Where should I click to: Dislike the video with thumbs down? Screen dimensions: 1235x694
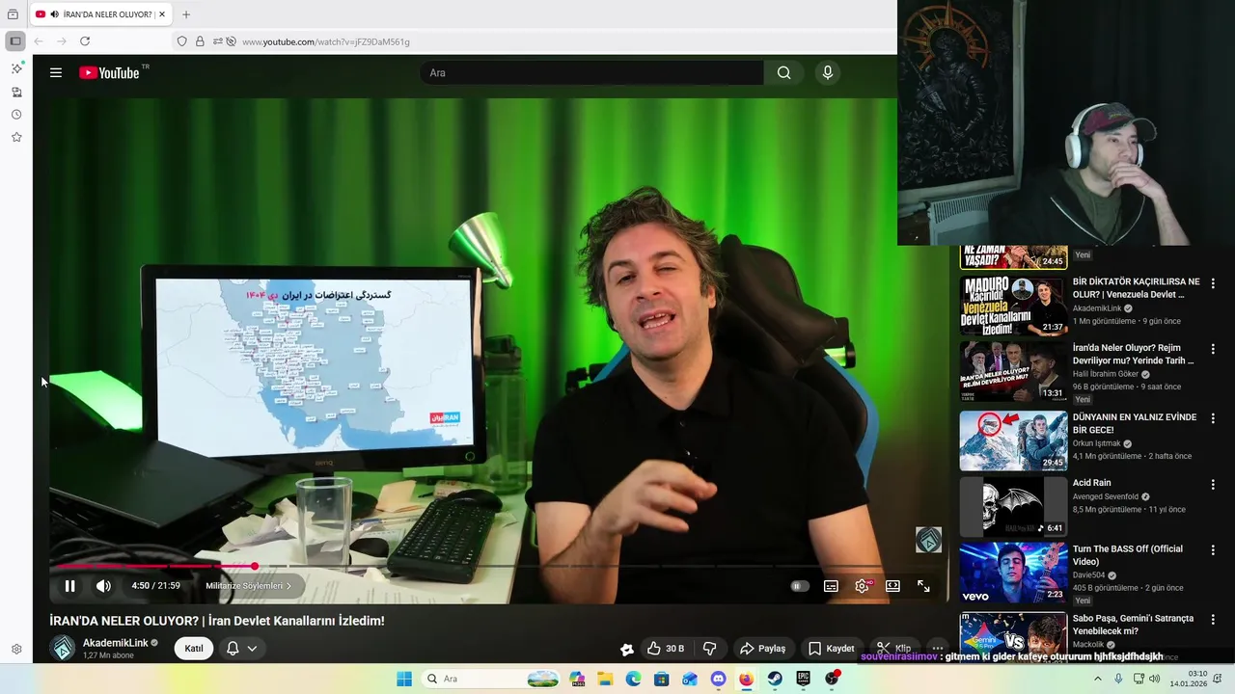(x=709, y=649)
